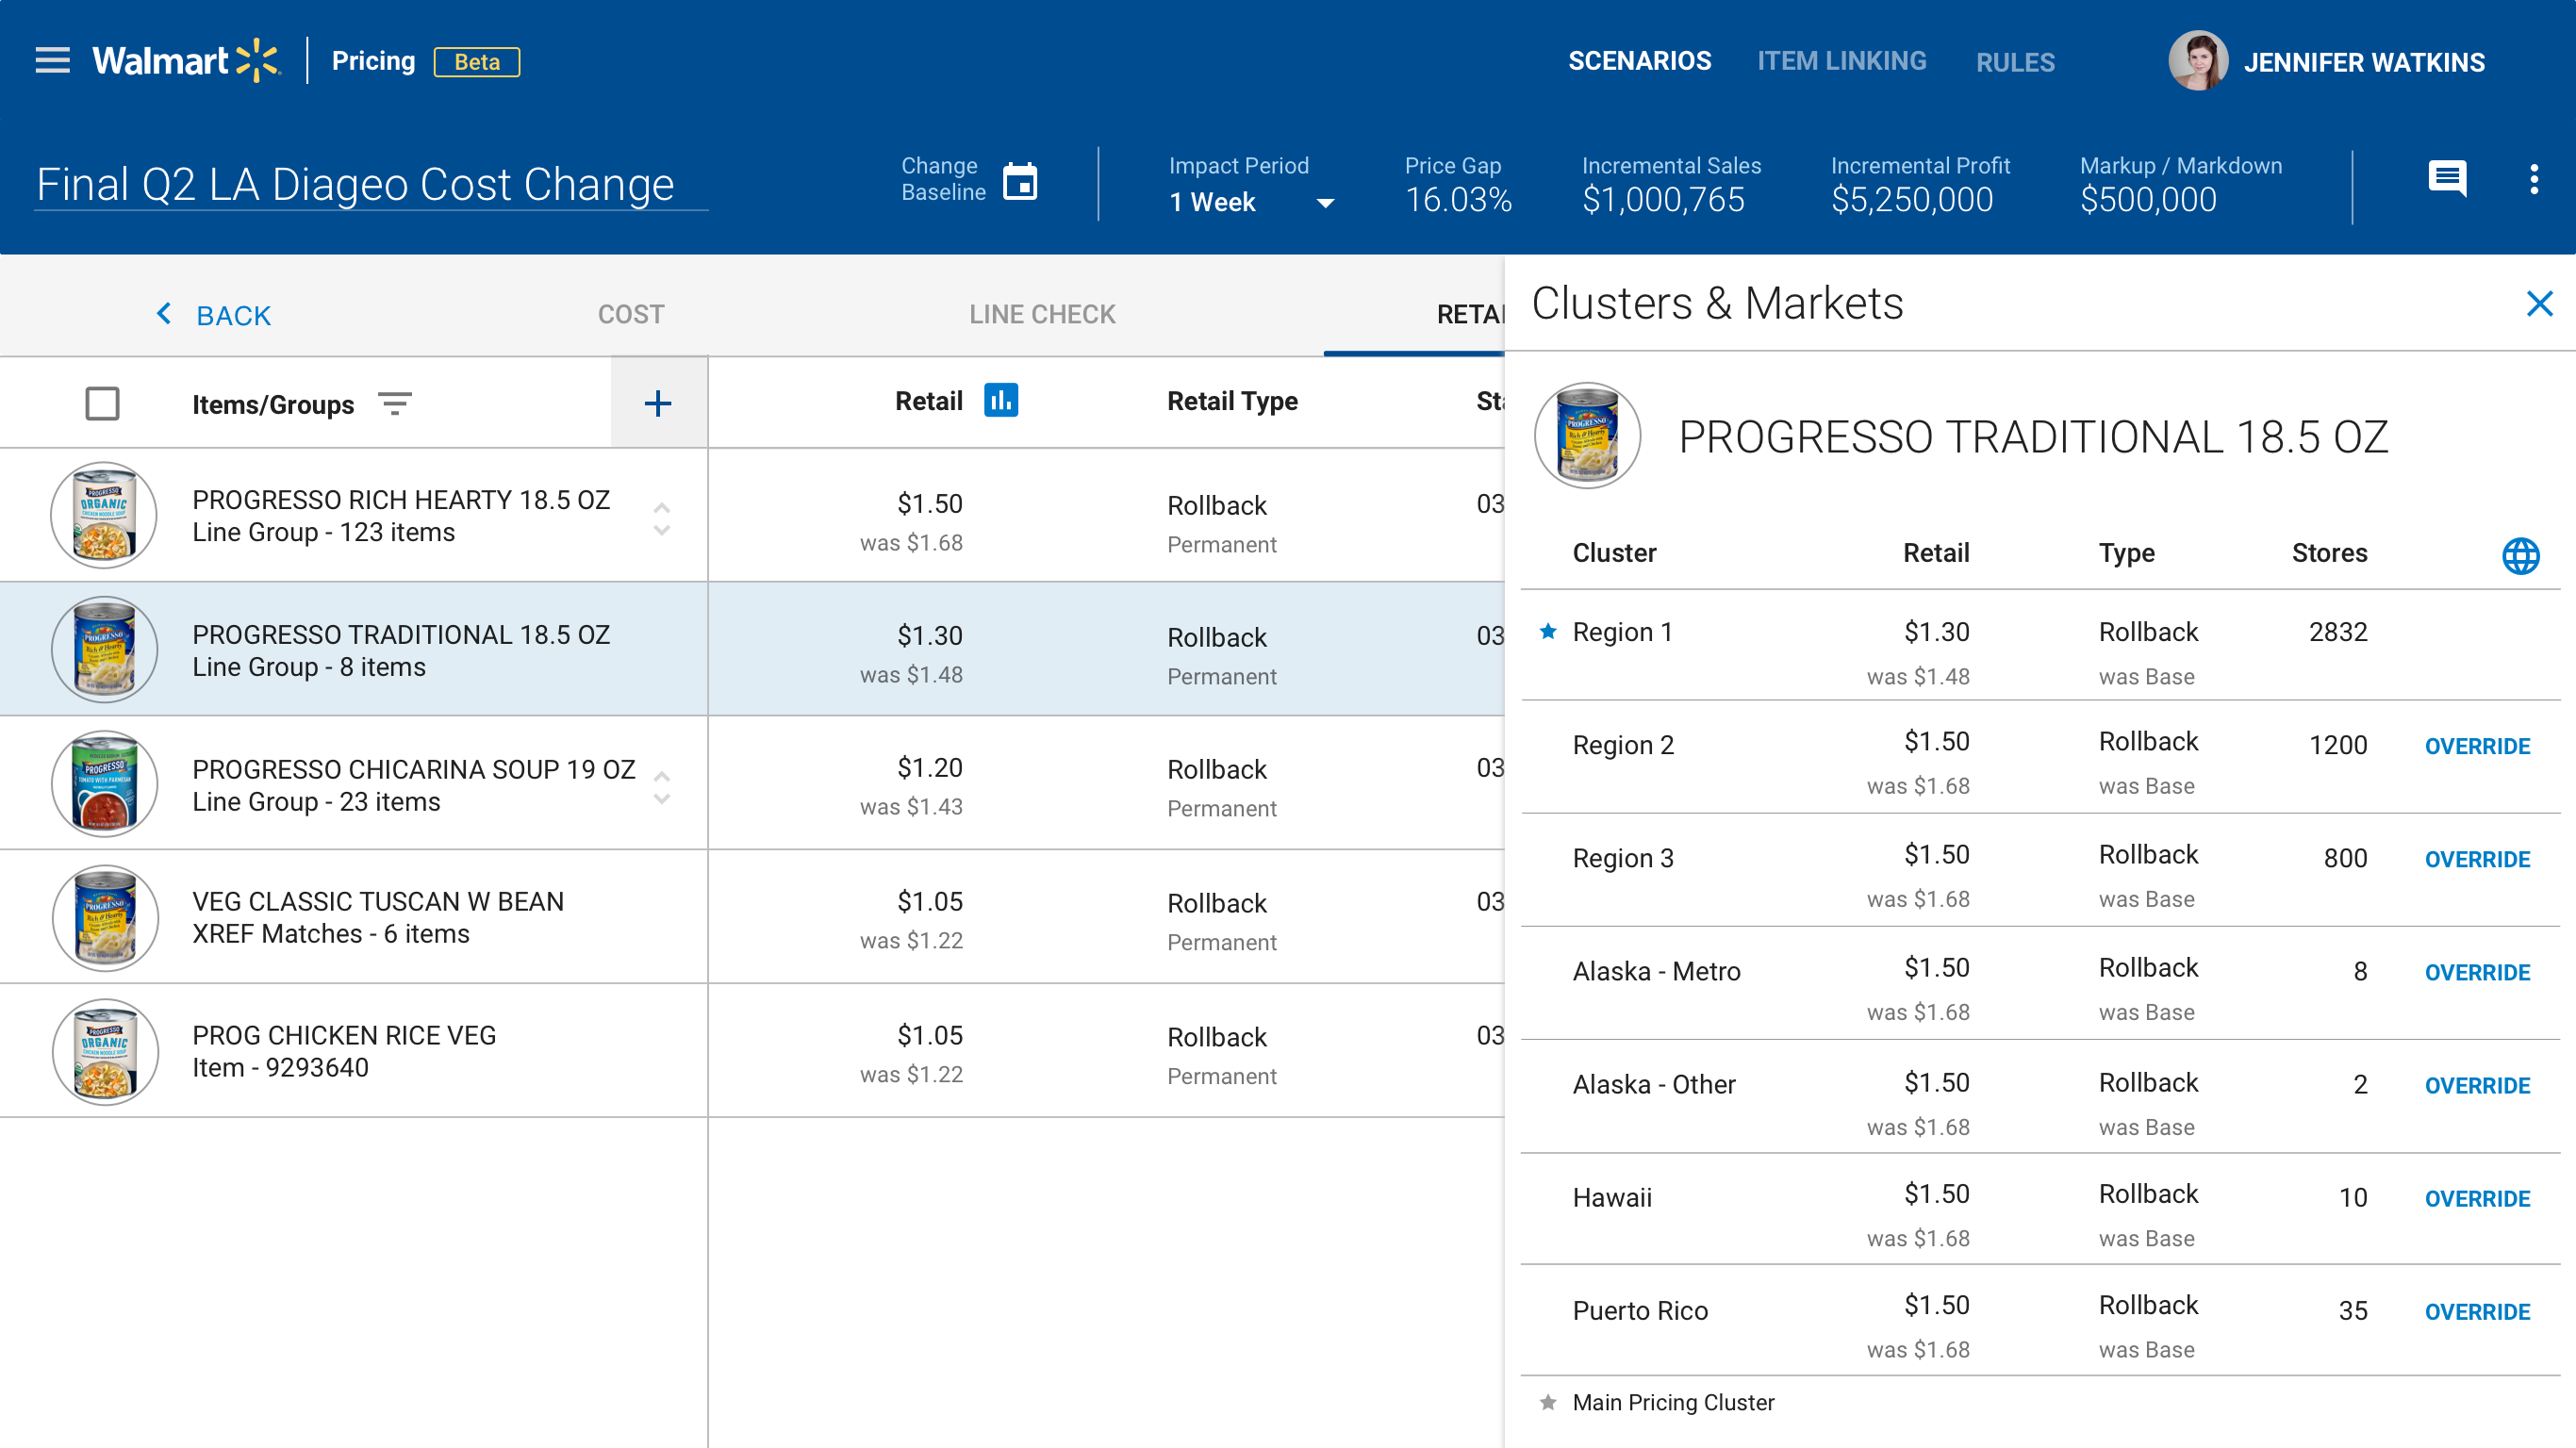Click the Walmart logo
Viewport: 2576px width, 1448px height.
tap(187, 61)
